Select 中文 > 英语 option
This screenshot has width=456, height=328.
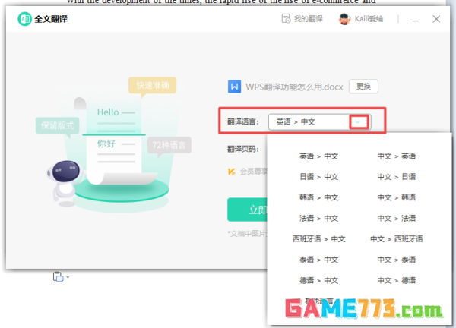tap(397, 156)
